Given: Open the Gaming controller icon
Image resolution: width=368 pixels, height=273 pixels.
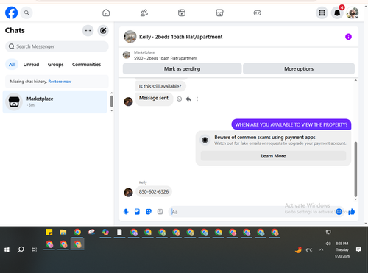Looking at the screenshot, I should tap(258, 13).
